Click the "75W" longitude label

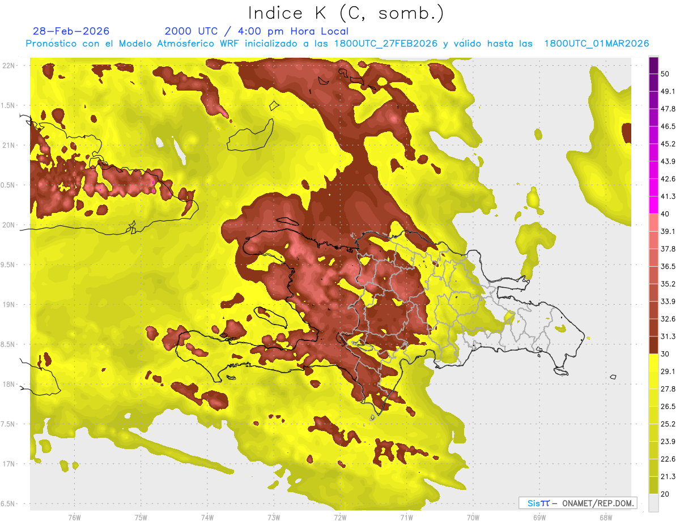141,517
